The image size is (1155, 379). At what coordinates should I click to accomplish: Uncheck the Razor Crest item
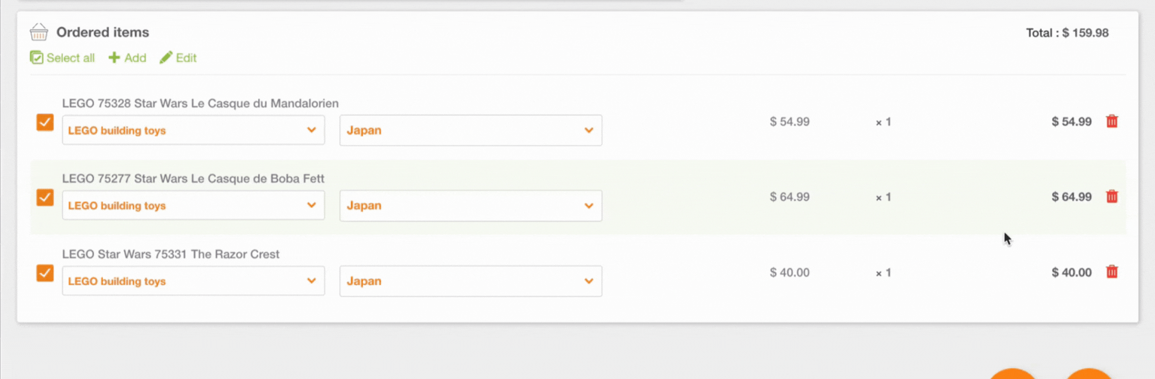click(x=45, y=273)
